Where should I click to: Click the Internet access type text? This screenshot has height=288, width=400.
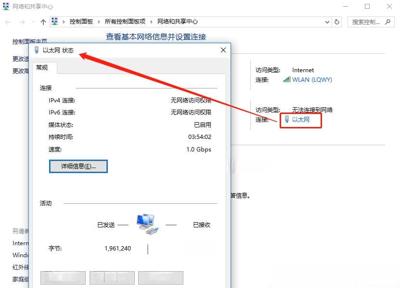(303, 70)
